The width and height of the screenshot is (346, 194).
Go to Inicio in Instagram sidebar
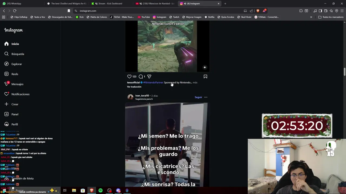(12, 44)
